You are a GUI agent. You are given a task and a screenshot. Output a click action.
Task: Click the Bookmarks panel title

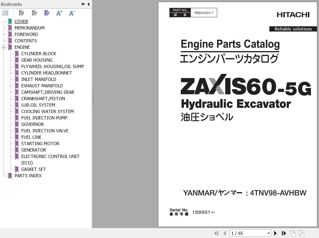11,4
